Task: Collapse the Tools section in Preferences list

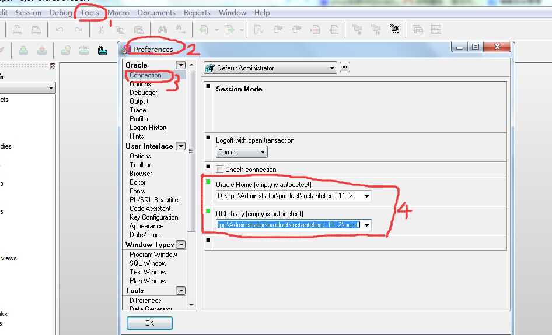Action: (x=180, y=291)
